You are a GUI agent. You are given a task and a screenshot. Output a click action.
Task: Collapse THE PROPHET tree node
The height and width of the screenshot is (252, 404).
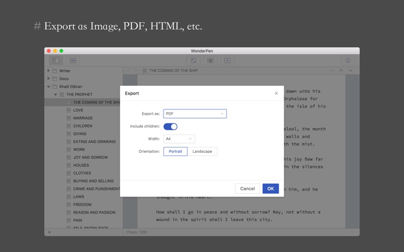56,95
